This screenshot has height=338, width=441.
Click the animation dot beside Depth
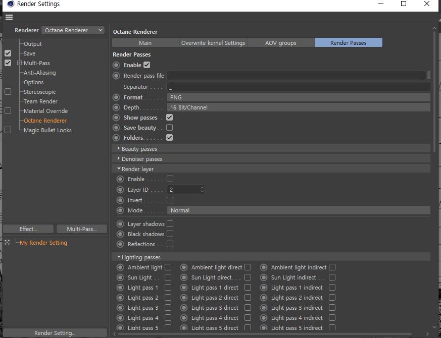pos(116,107)
